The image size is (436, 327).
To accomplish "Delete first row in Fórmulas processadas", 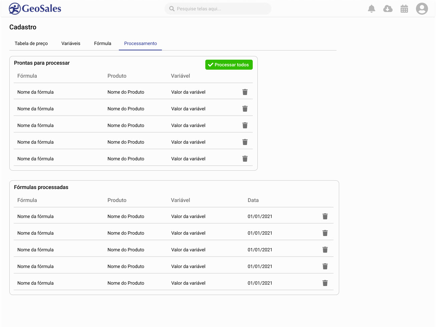I will [325, 216].
